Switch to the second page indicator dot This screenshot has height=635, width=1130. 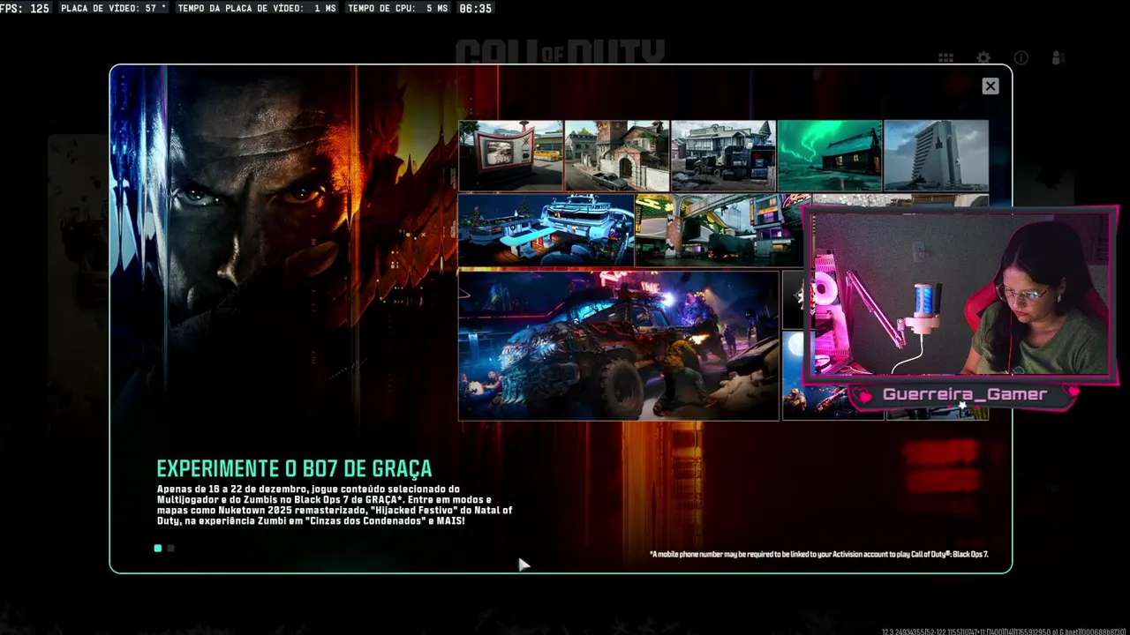click(171, 548)
